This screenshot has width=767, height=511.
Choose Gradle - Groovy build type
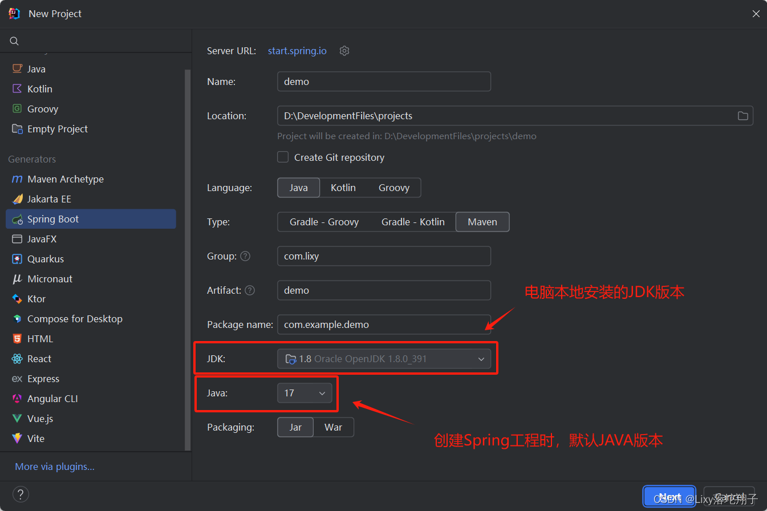324,222
